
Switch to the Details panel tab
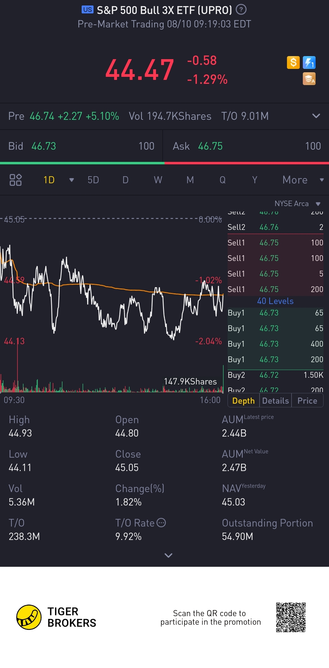tap(275, 401)
